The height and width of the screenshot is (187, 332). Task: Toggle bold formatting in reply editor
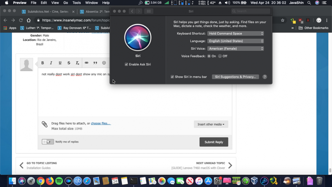(42, 63)
